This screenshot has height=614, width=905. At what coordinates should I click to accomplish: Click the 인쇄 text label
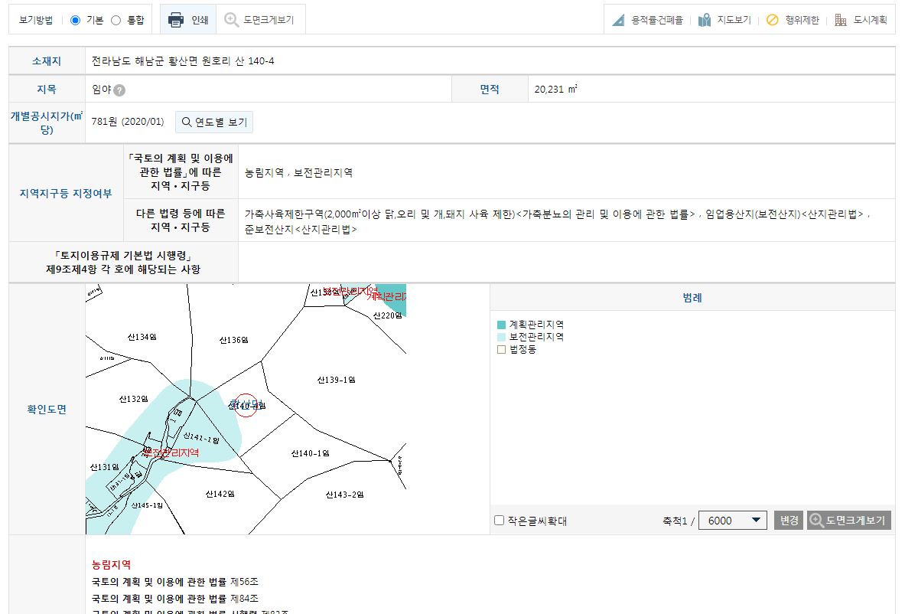(x=200, y=20)
